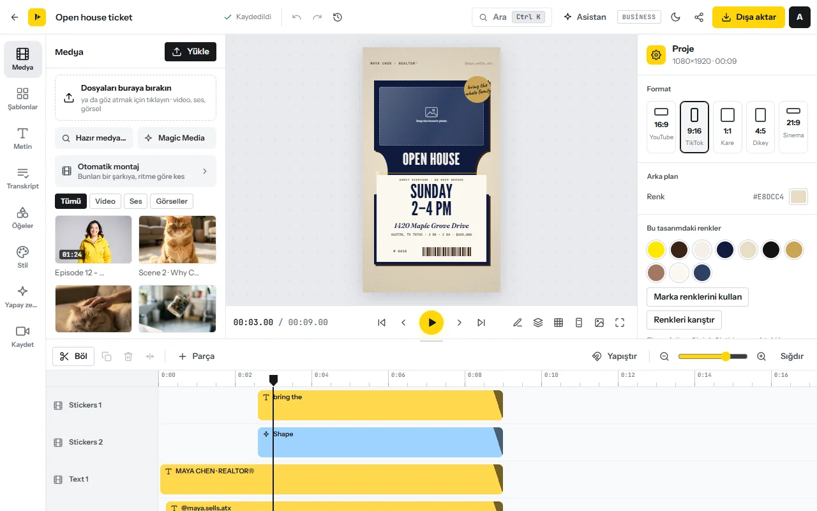Show the grid overlay icon

click(x=558, y=323)
